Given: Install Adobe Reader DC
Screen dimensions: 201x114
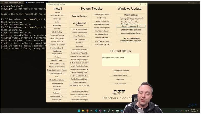Looking at the screenshot, I should click(57, 96).
